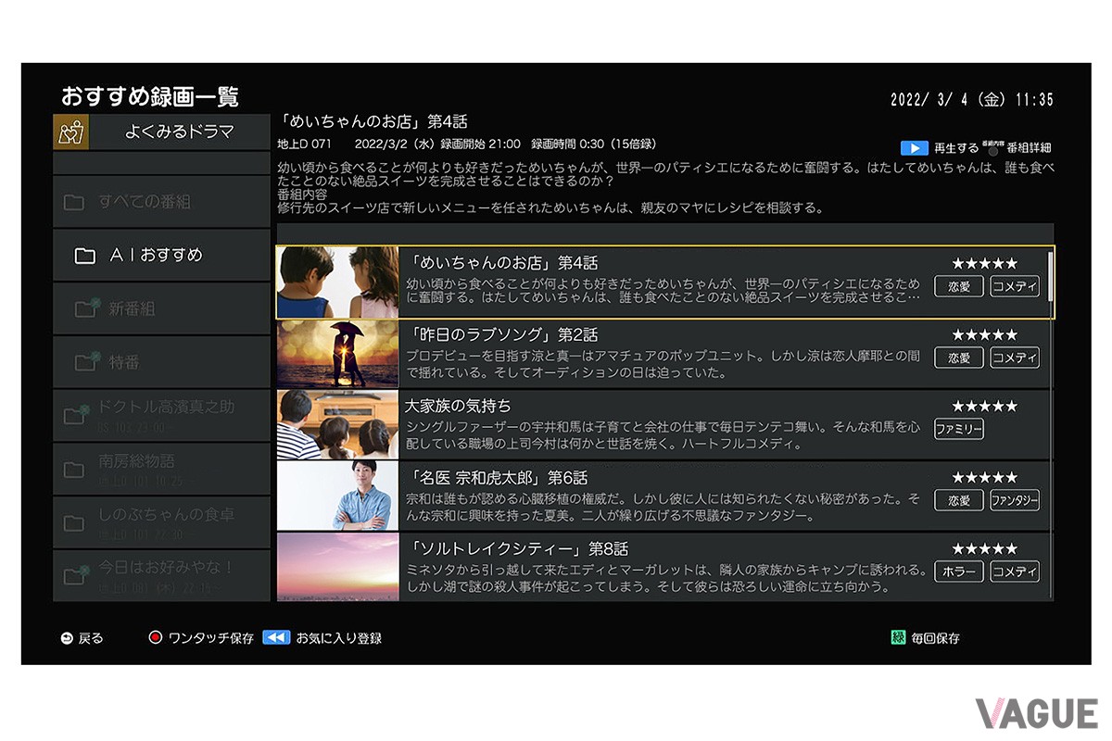This screenshot has height=741, width=1112.
Task: Click the 戻る back arrow icon
Action: click(x=66, y=637)
